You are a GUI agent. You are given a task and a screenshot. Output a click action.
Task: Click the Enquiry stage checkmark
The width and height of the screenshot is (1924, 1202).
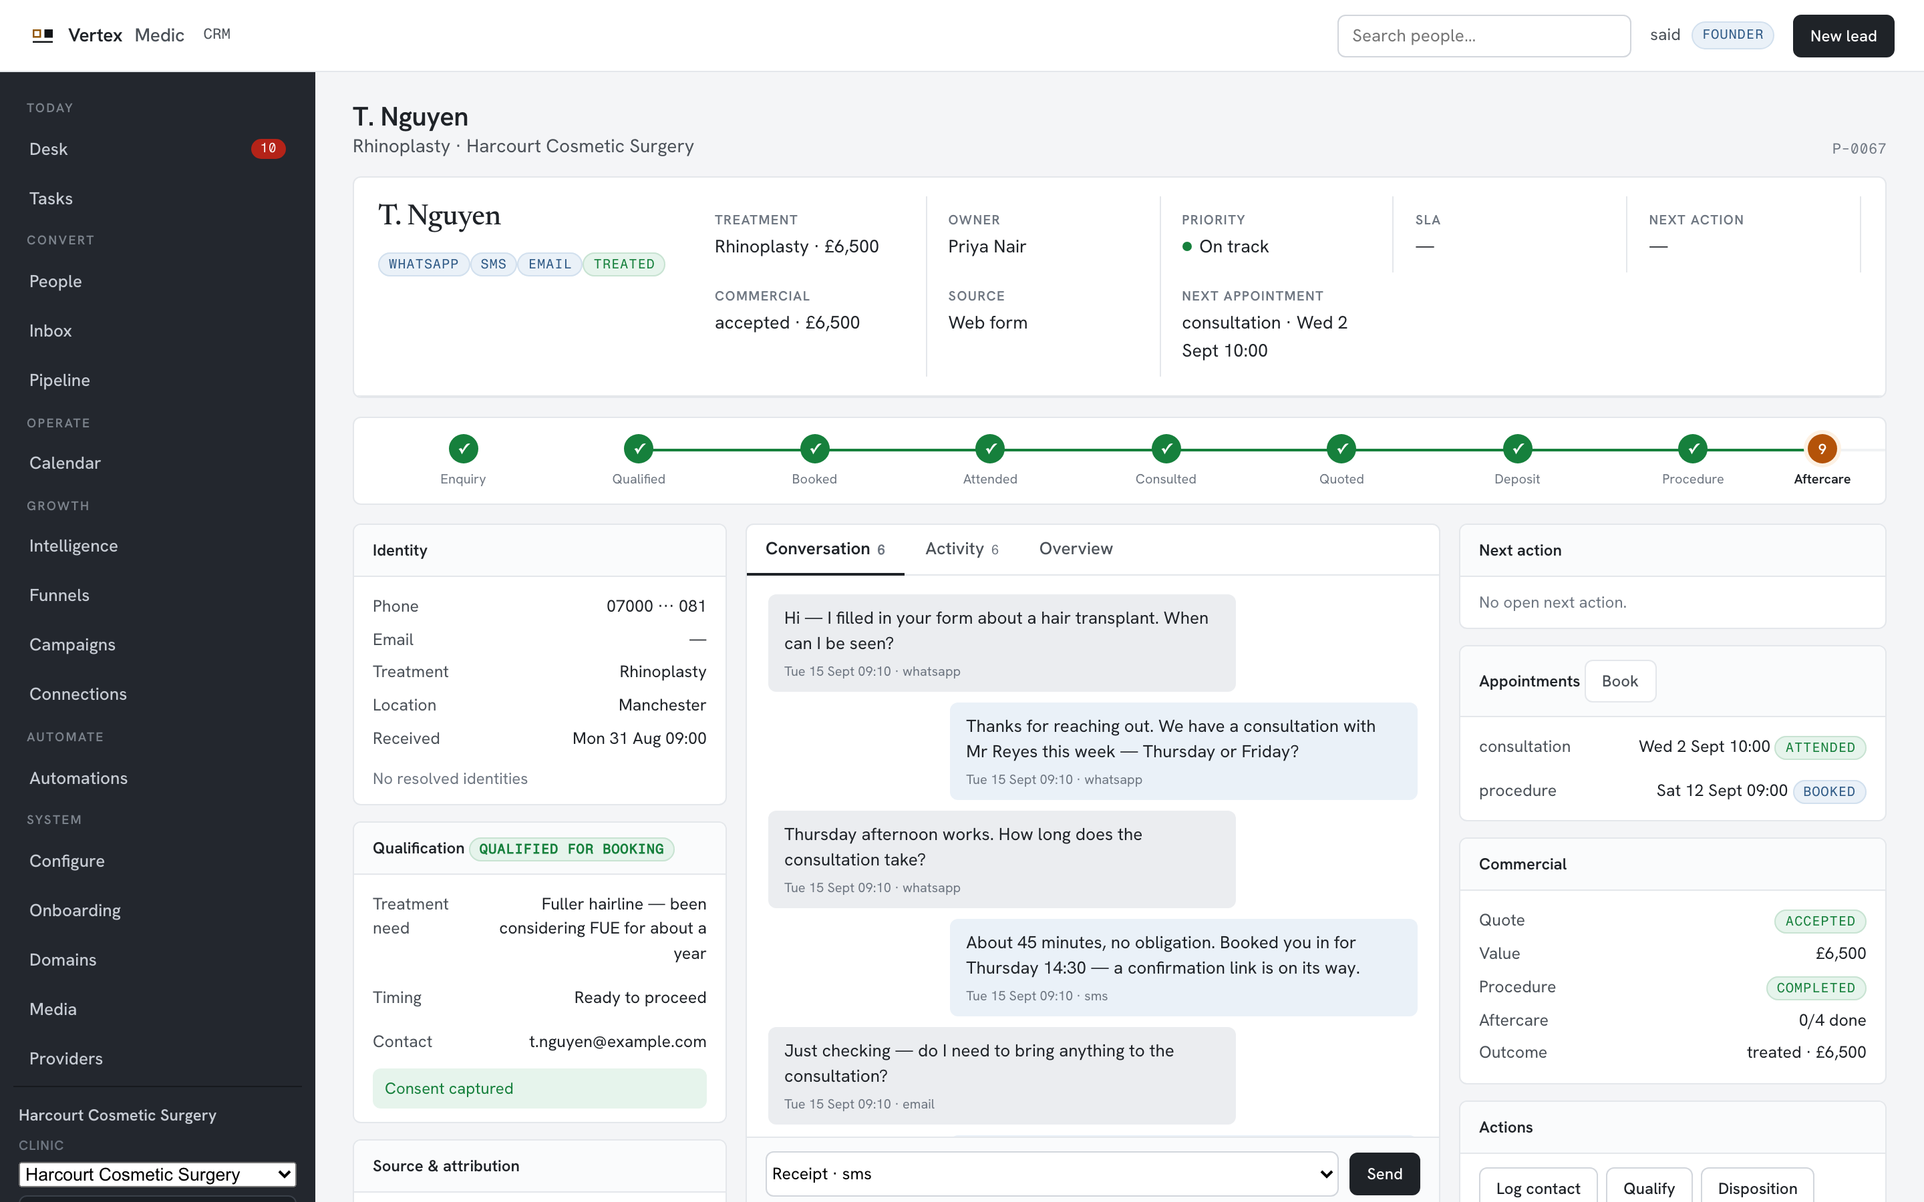[x=463, y=448]
